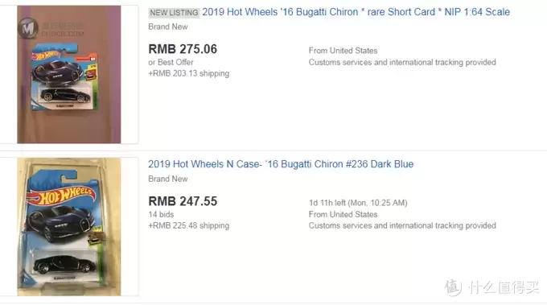Click first listing's customs services and tracking text
This screenshot has width=547, height=305.
pyautogui.click(x=402, y=62)
